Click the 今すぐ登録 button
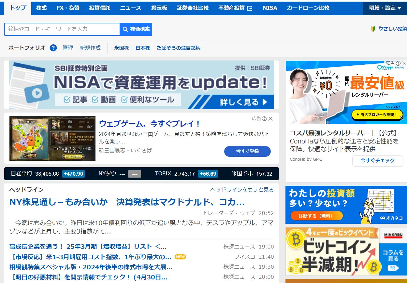This screenshot has width=407, height=283. click(247, 151)
